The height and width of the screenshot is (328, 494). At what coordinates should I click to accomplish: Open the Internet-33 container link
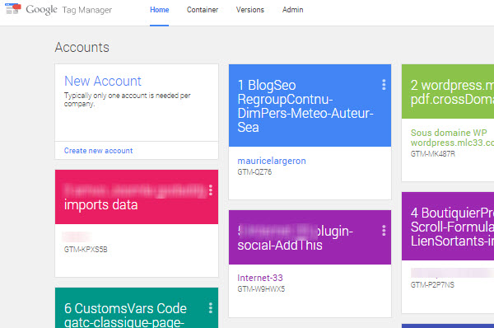(x=260, y=278)
